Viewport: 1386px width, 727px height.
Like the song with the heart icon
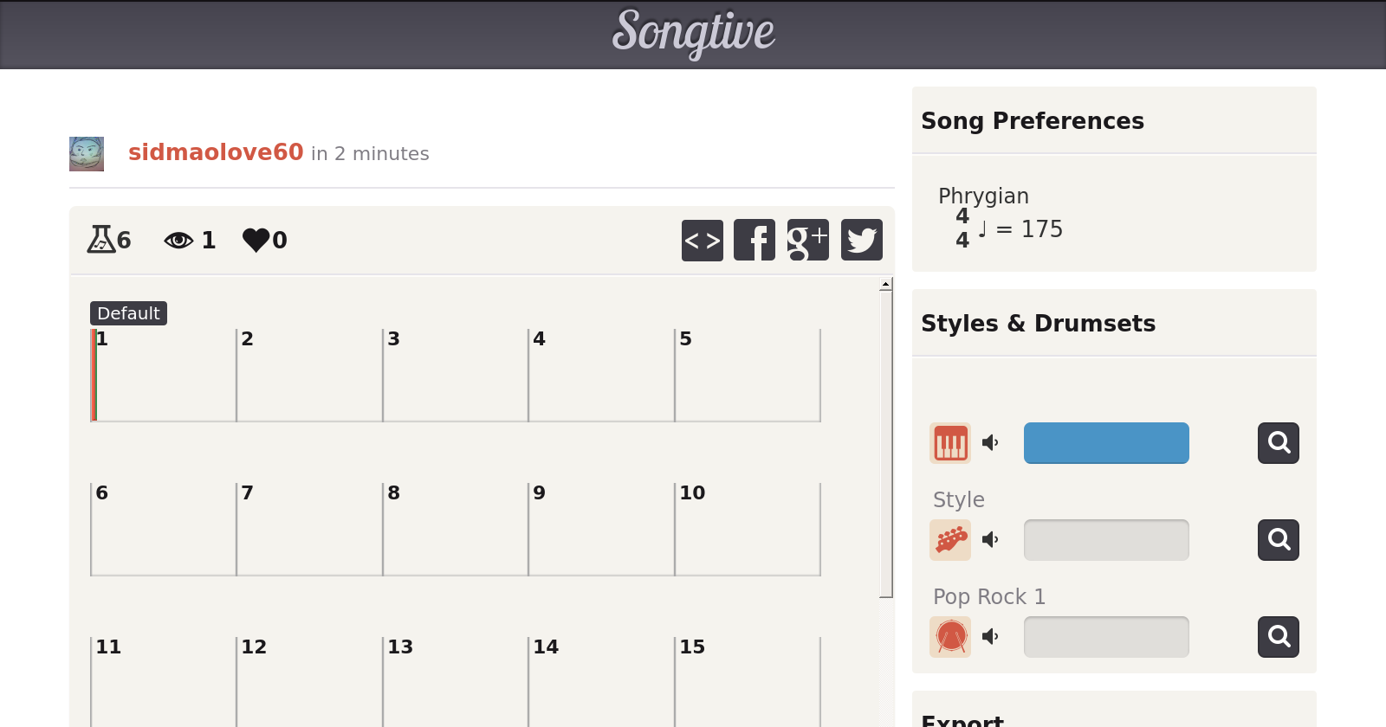pyautogui.click(x=256, y=240)
